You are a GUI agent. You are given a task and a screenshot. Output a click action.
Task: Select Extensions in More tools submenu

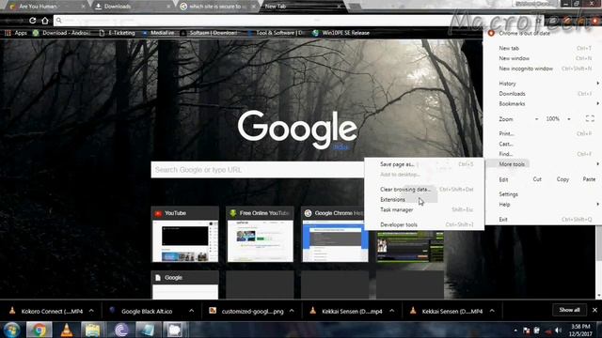424,200
